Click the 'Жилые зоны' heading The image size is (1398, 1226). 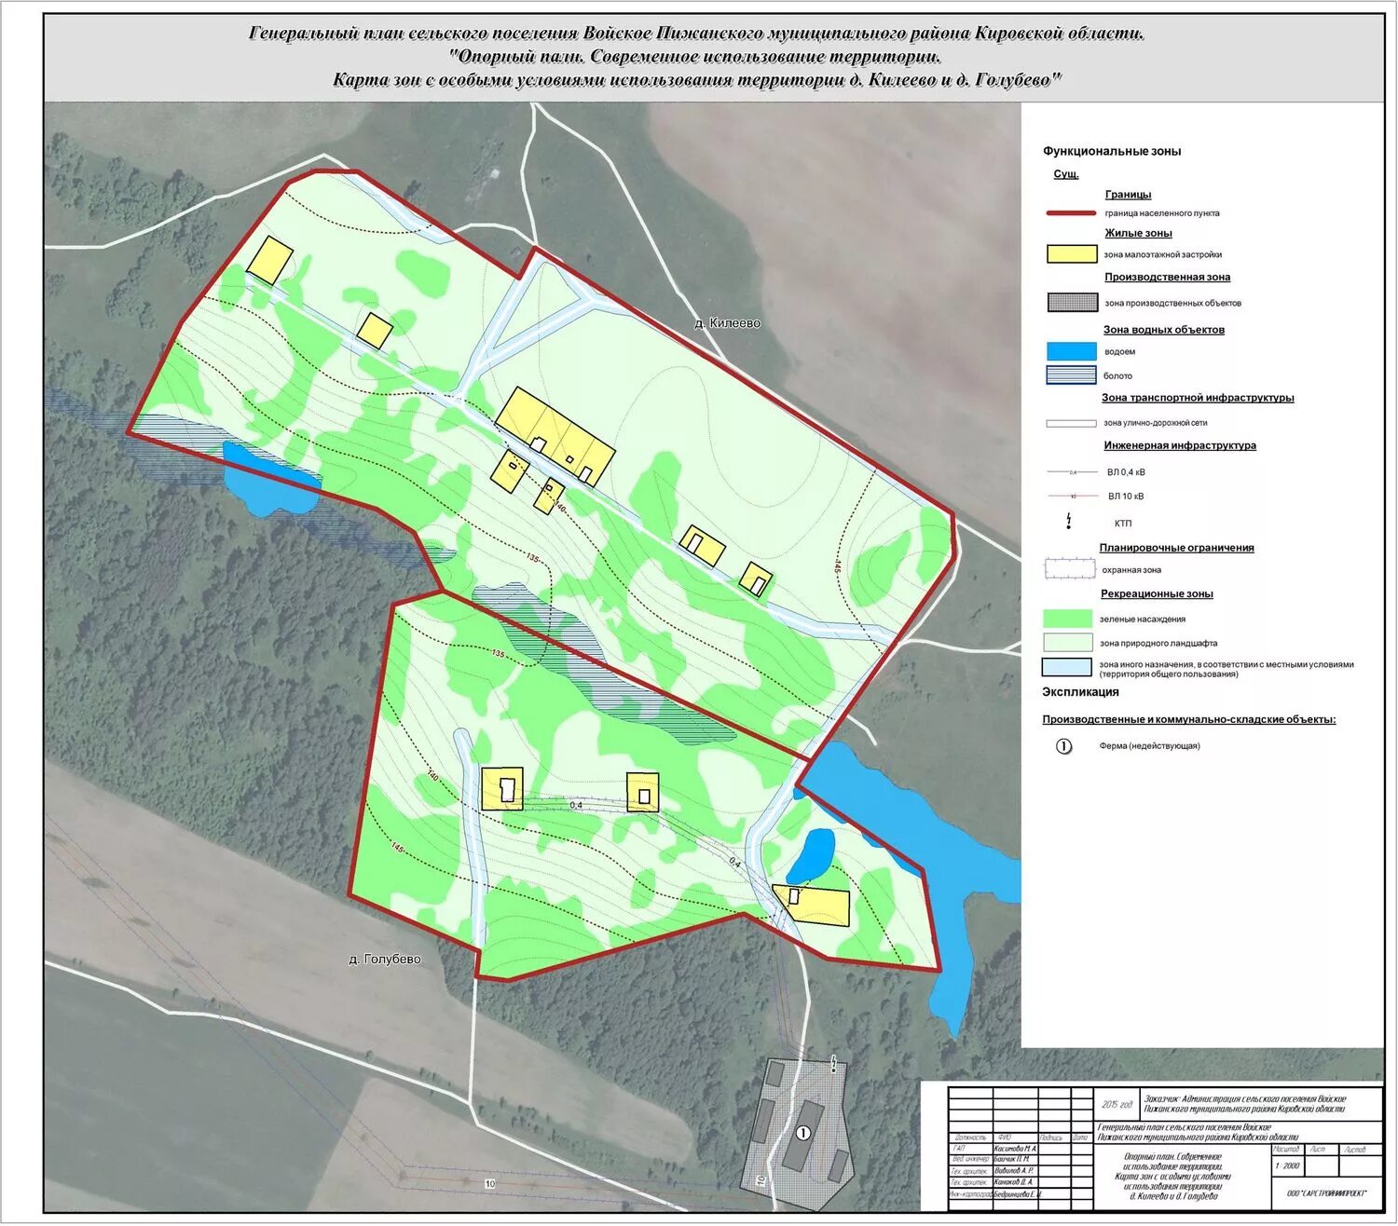1138,234
